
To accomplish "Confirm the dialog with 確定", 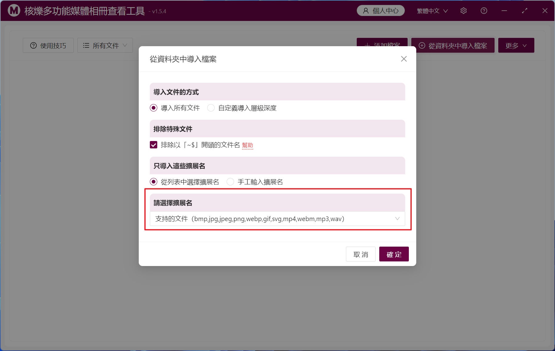I will pyautogui.click(x=394, y=254).
